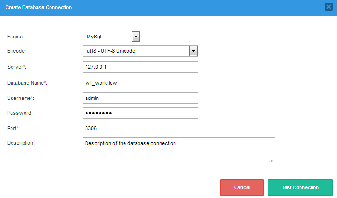Click the Username field containing admin
337x198 pixels.
click(140, 98)
